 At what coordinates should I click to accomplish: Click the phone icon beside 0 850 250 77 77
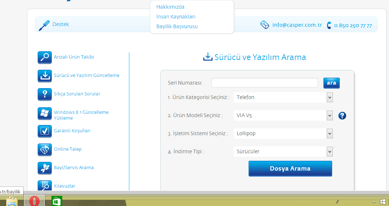click(x=329, y=25)
